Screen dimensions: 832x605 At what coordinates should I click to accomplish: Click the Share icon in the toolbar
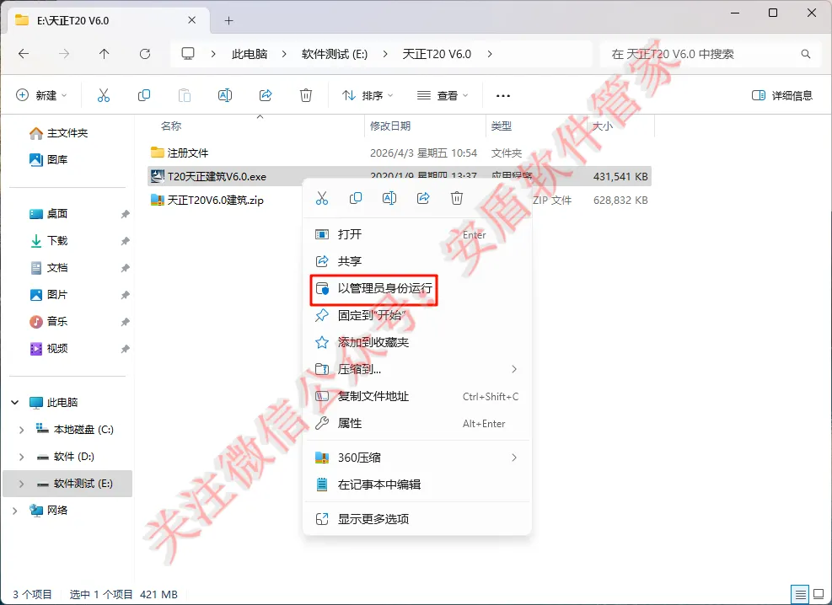(x=266, y=95)
